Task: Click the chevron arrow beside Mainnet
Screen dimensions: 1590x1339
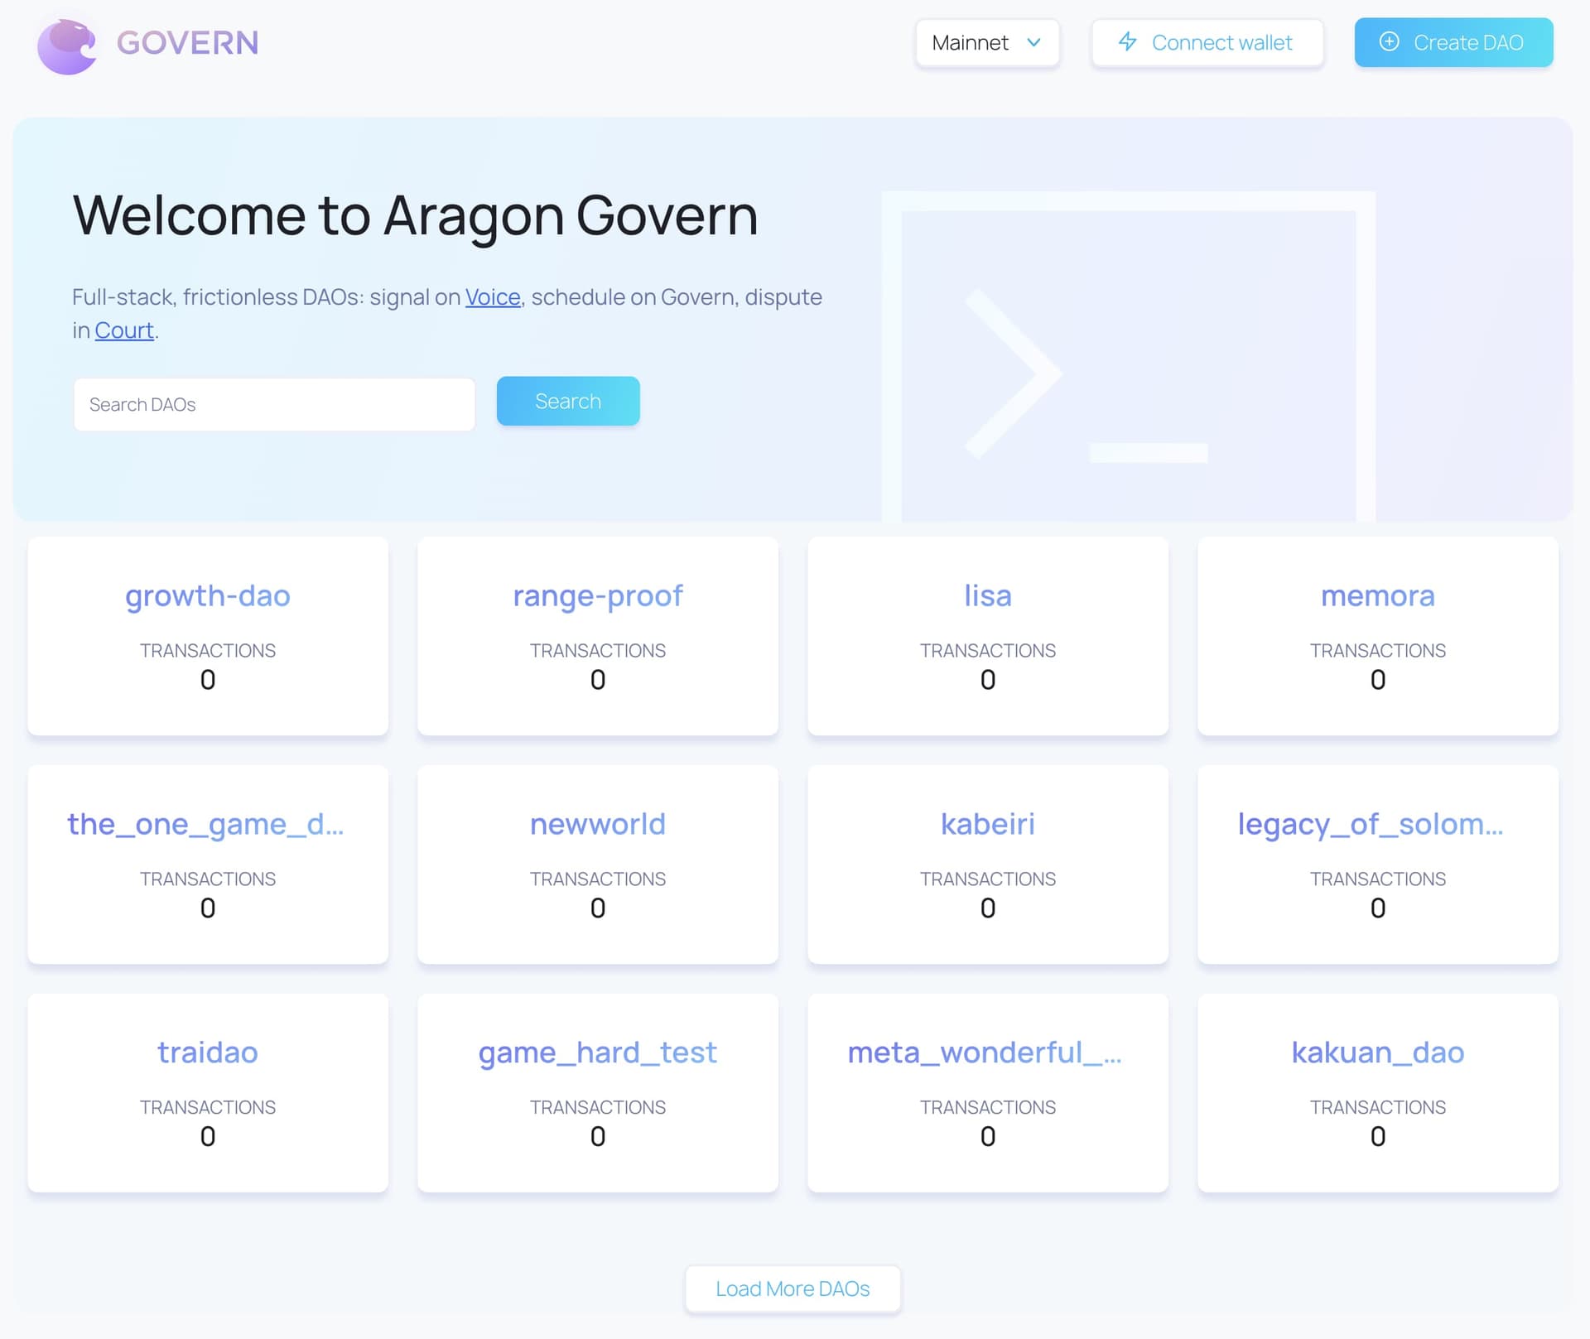Action: (x=1033, y=42)
